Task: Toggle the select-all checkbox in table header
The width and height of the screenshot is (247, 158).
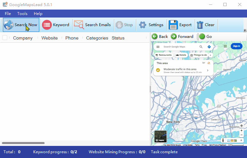Action: point(5,38)
